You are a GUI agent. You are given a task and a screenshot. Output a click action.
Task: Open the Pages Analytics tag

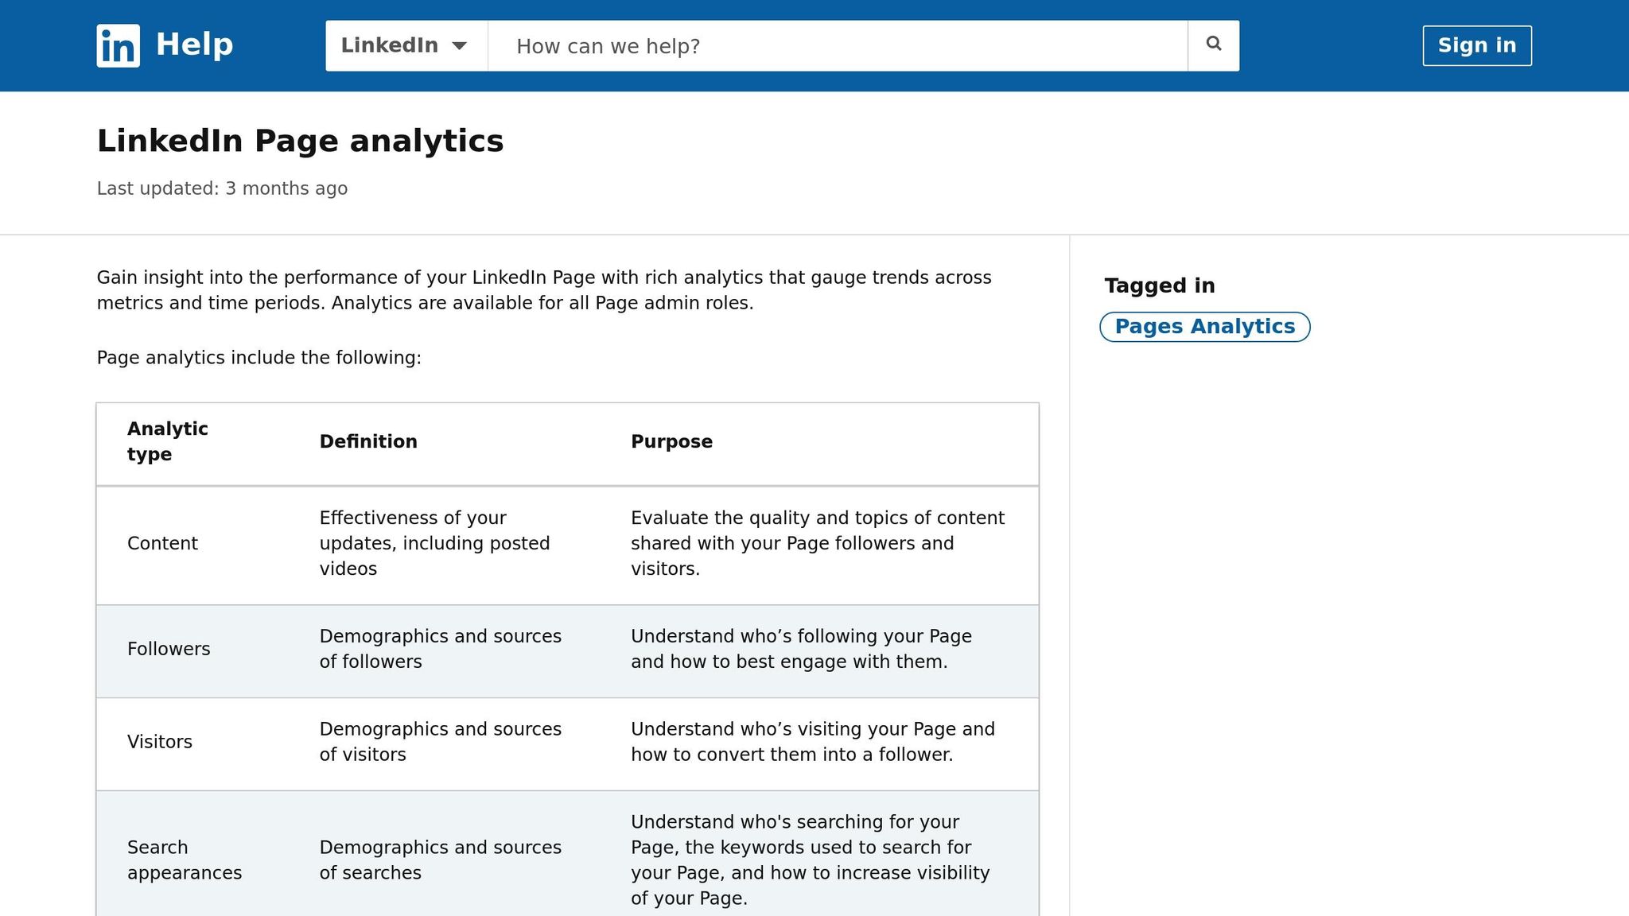1203,326
